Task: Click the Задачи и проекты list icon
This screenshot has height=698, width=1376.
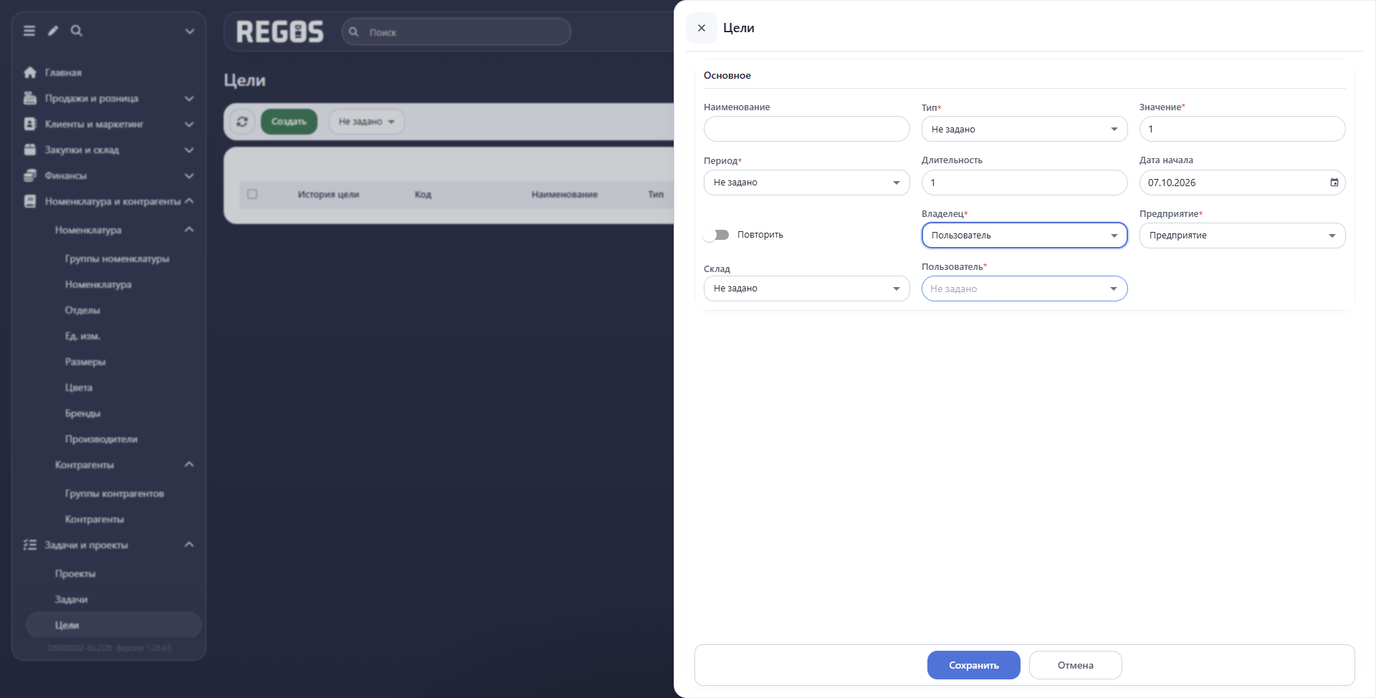Action: [30, 545]
